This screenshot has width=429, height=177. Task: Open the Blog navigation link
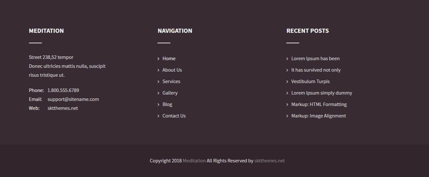tap(167, 104)
